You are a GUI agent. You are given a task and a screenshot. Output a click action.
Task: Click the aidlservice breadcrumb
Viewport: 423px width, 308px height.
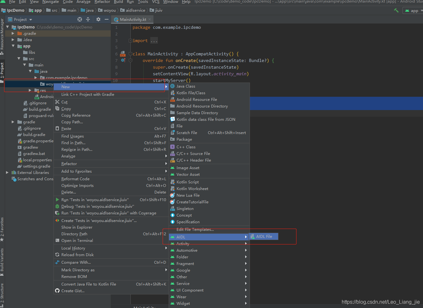[133, 10]
